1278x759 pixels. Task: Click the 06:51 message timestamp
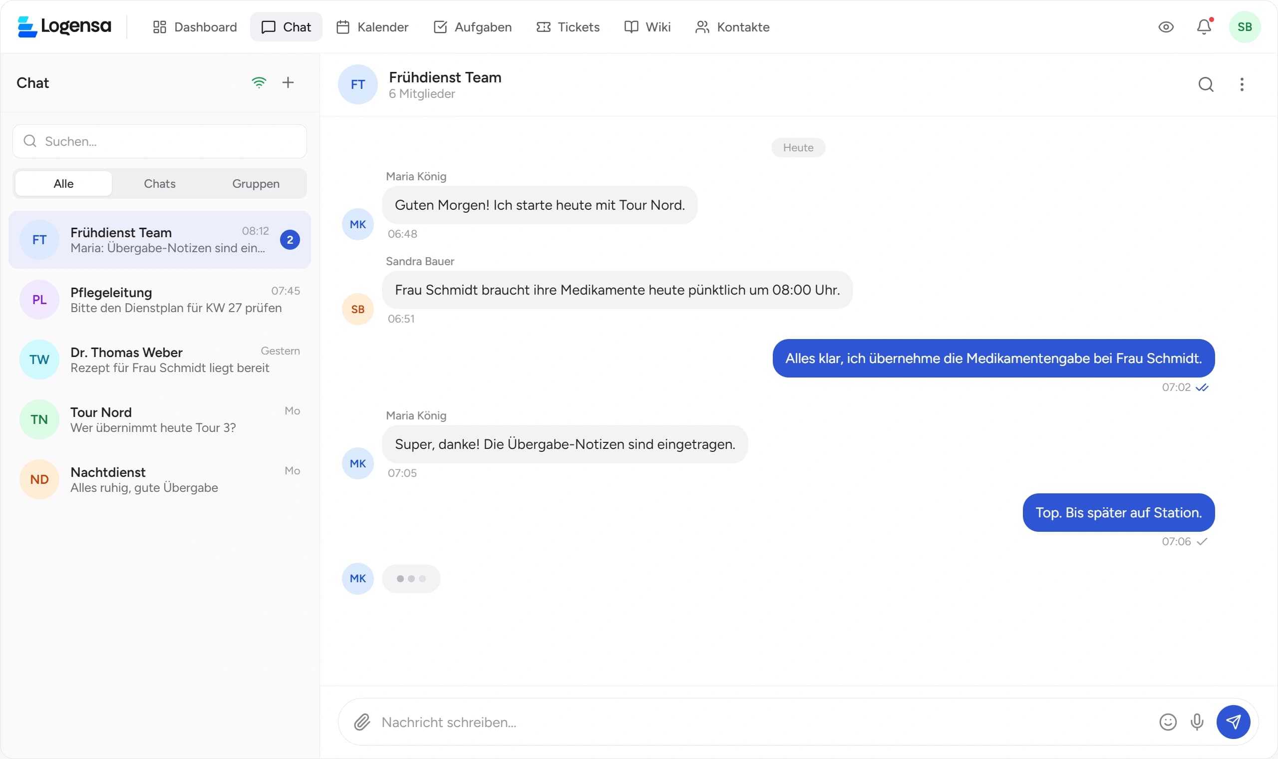pyautogui.click(x=401, y=319)
